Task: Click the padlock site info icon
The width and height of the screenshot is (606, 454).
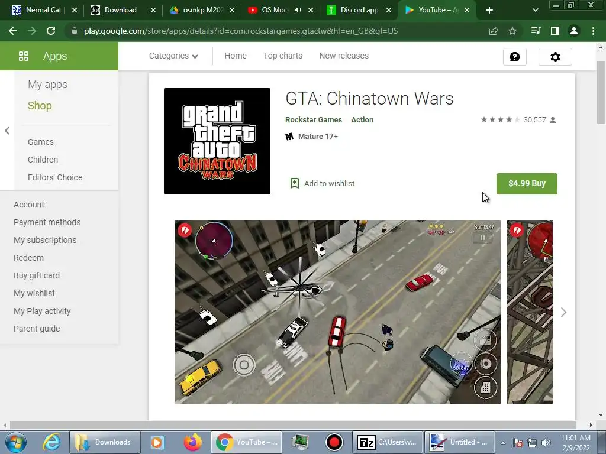Action: (x=74, y=31)
